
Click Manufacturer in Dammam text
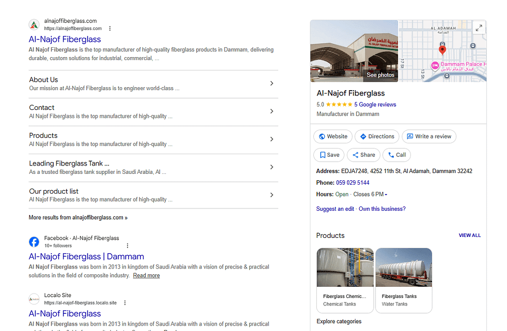[347, 114]
